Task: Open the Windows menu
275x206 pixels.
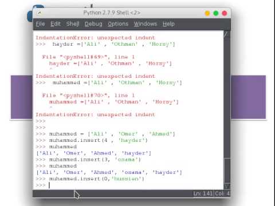Action: pos(145,24)
